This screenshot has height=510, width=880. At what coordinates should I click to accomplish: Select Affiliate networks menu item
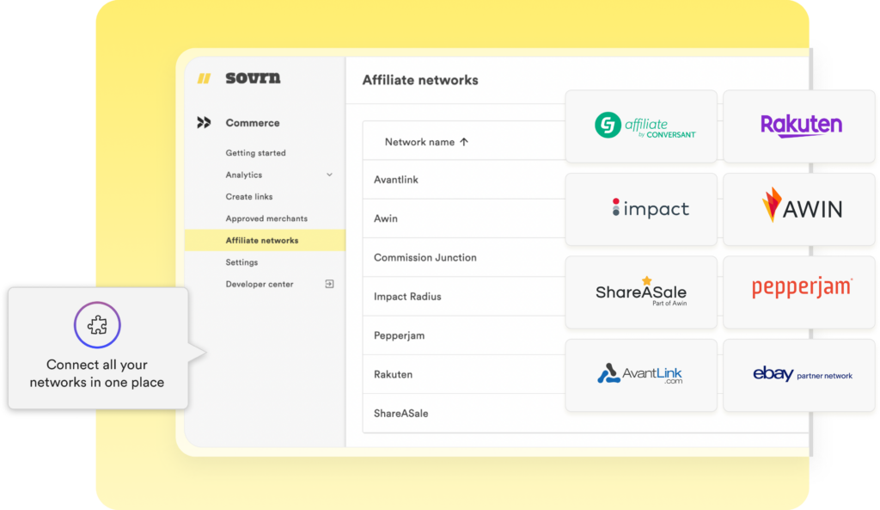[x=265, y=241]
